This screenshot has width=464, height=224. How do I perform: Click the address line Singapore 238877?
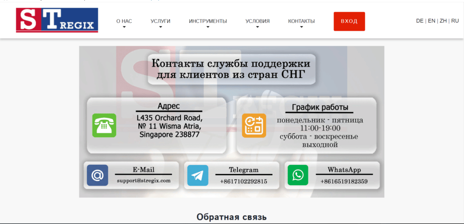169,134
